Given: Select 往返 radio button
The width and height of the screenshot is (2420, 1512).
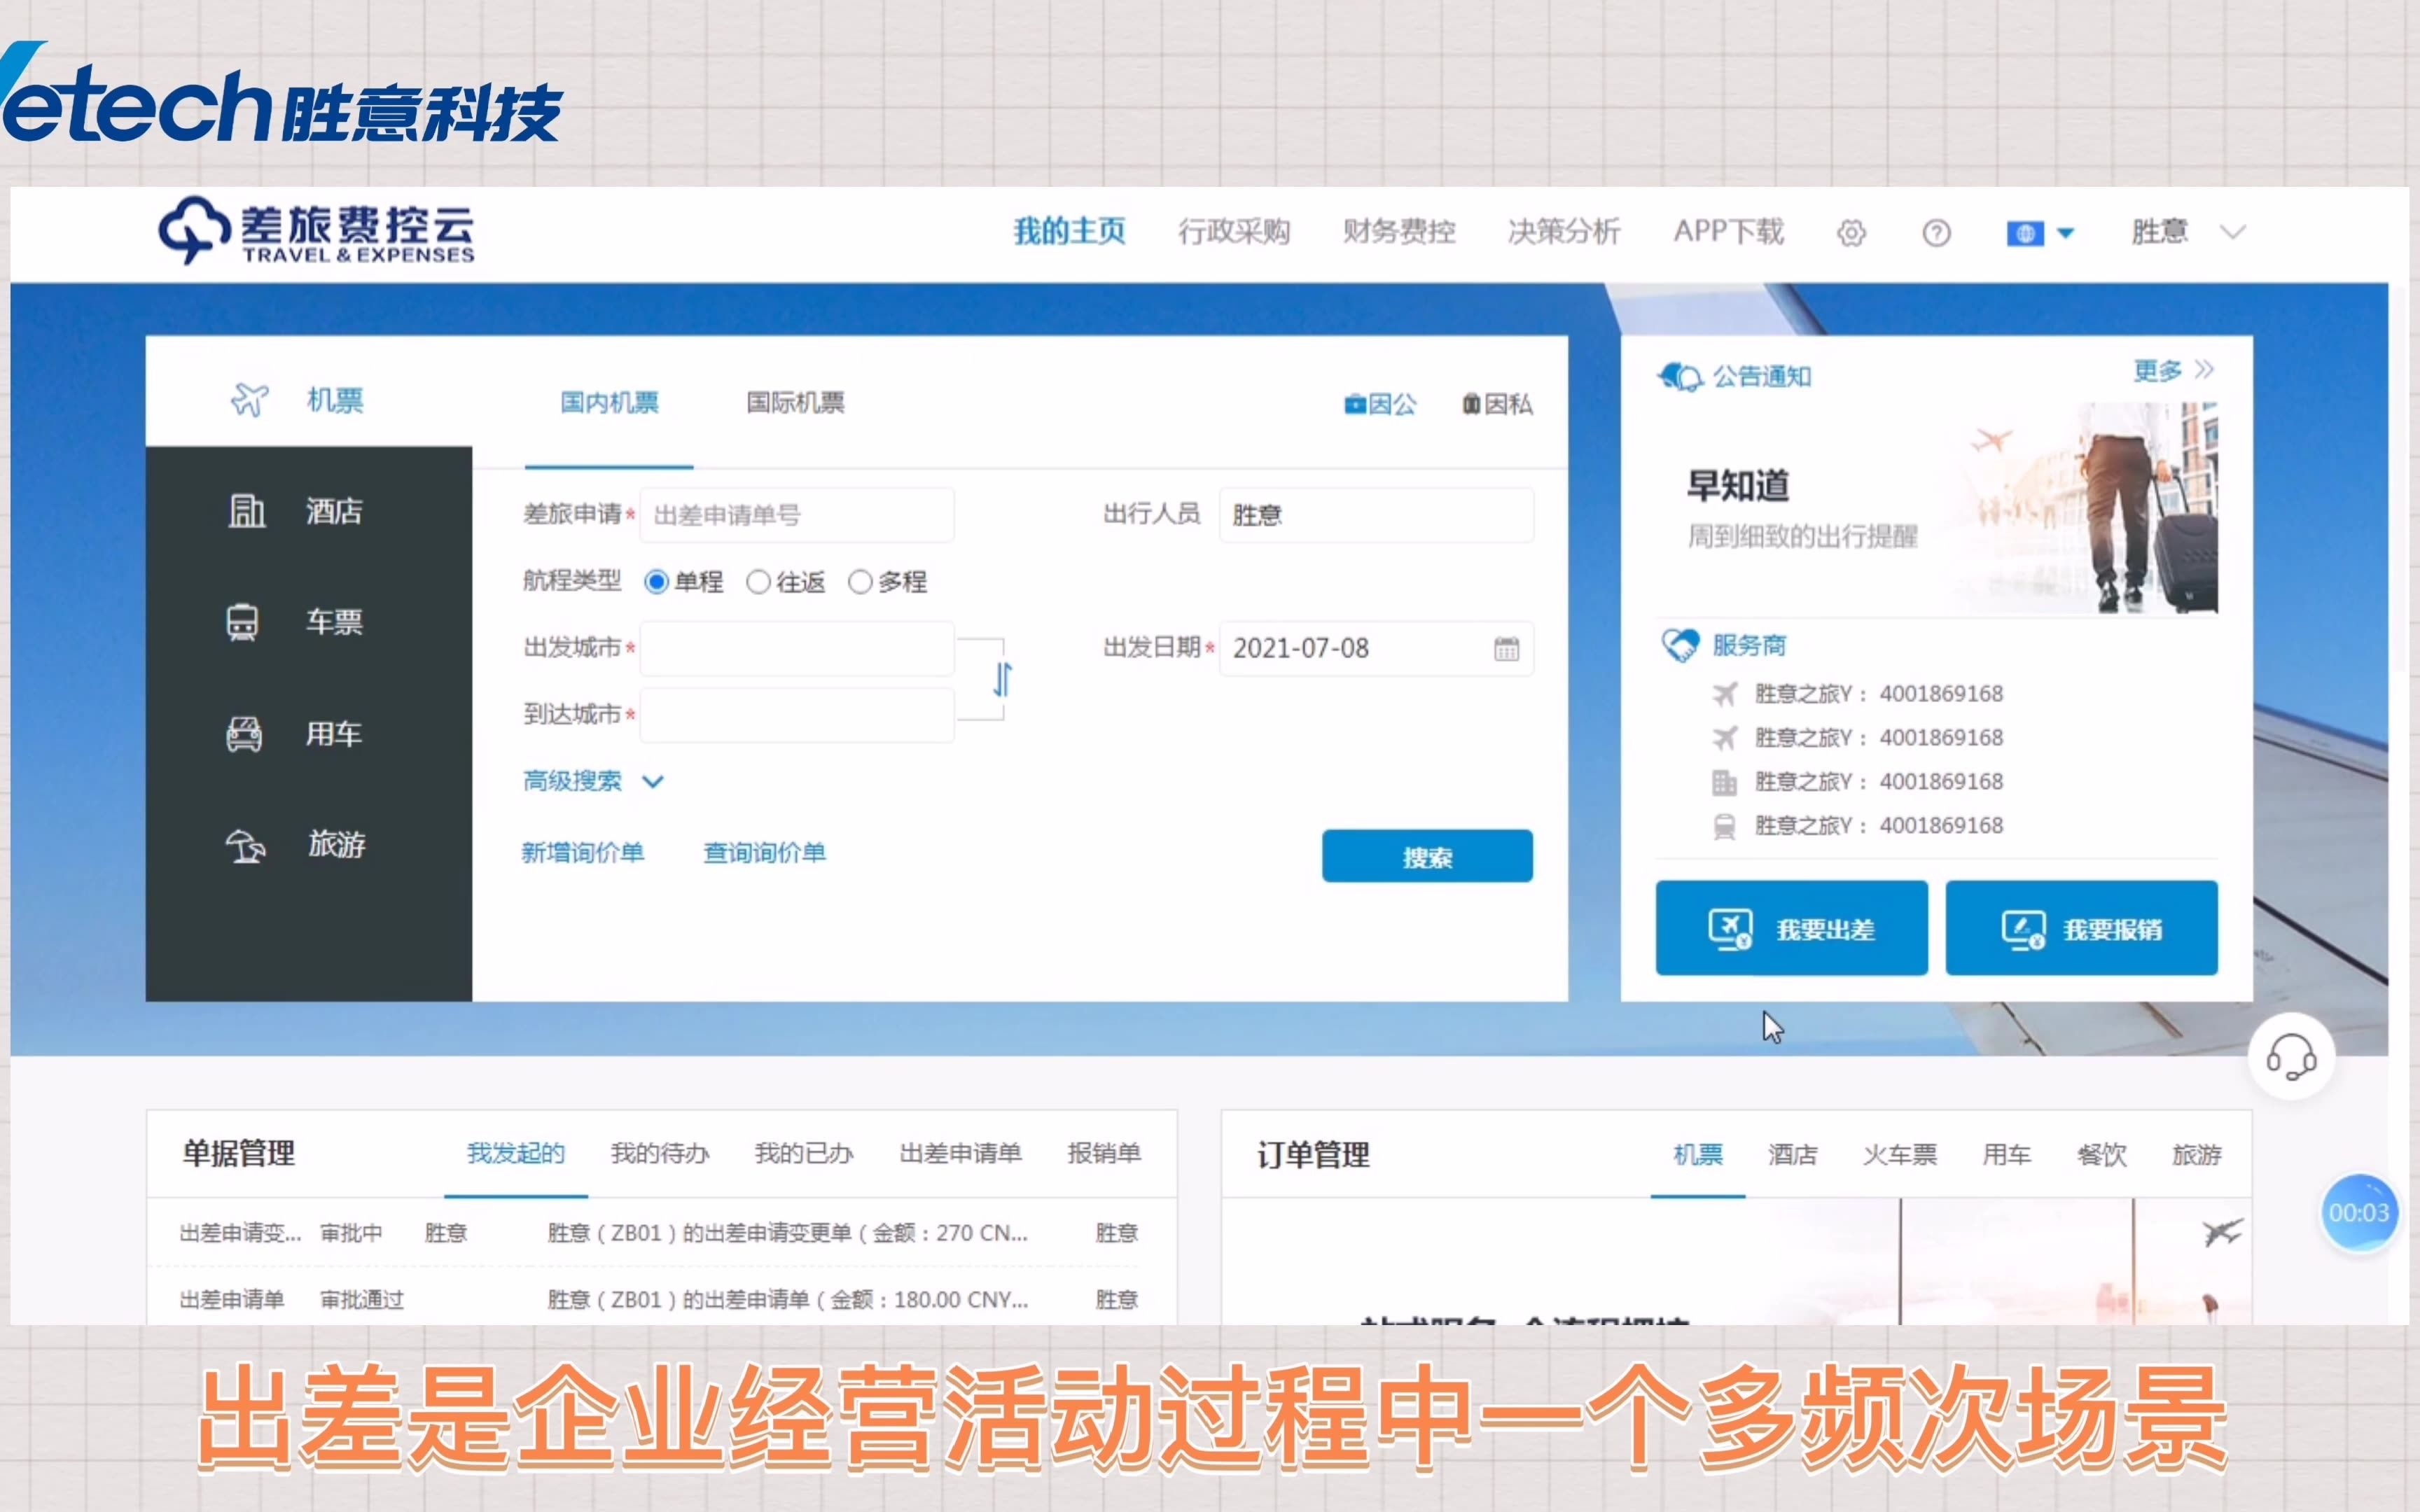Looking at the screenshot, I should (758, 582).
